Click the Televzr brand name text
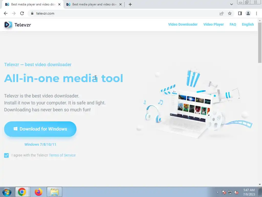Viewport: 262px width, 197px height. coord(23,25)
